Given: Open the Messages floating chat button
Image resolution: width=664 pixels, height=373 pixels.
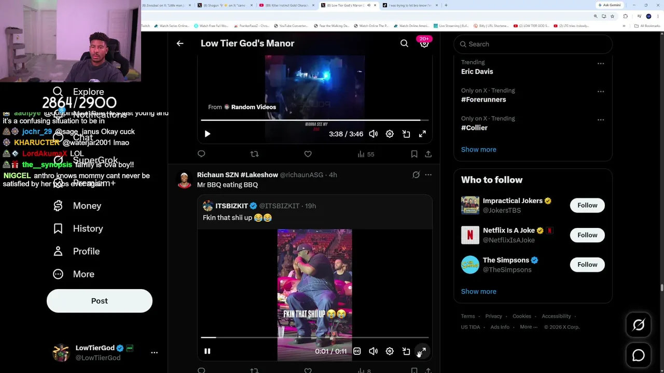Looking at the screenshot, I should point(639,355).
